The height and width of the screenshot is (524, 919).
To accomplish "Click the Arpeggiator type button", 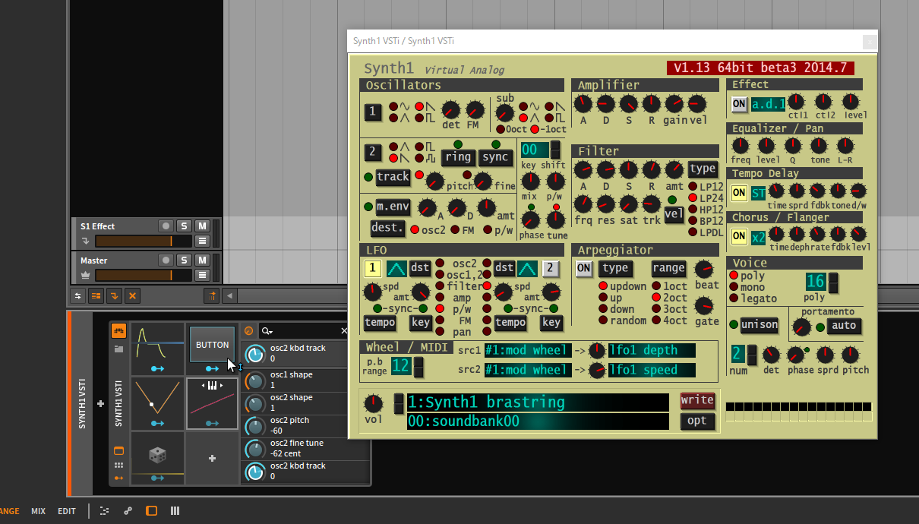I will point(615,268).
